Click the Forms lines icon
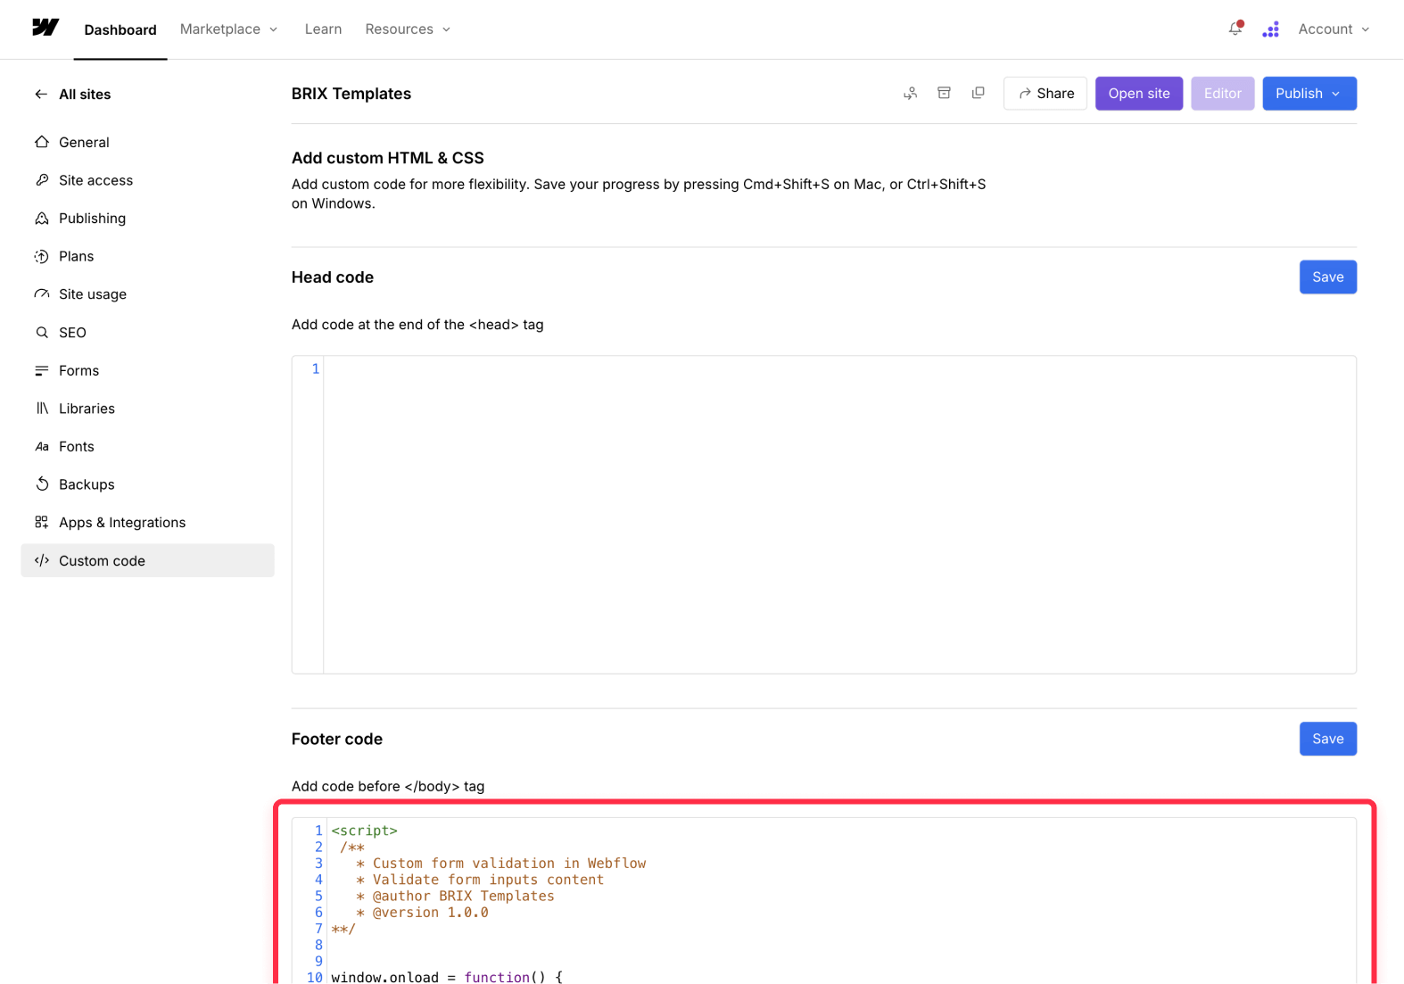Screen dimensions: 1404x984 tap(42, 370)
